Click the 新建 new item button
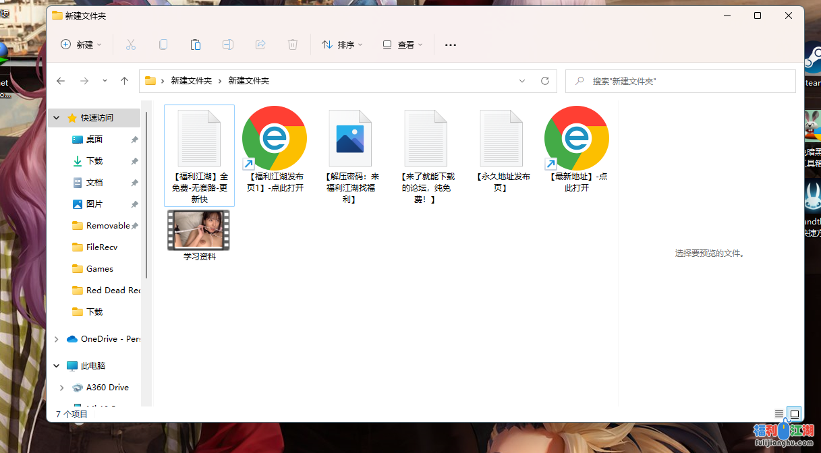Viewport: 821px width, 453px height. [x=81, y=44]
